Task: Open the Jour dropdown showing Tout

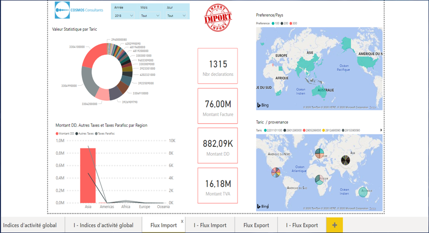Action: (x=177, y=15)
